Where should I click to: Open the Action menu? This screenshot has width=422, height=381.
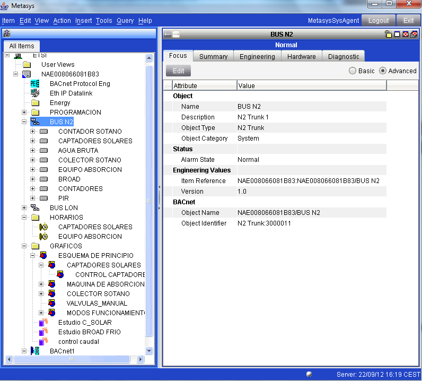coord(62,21)
